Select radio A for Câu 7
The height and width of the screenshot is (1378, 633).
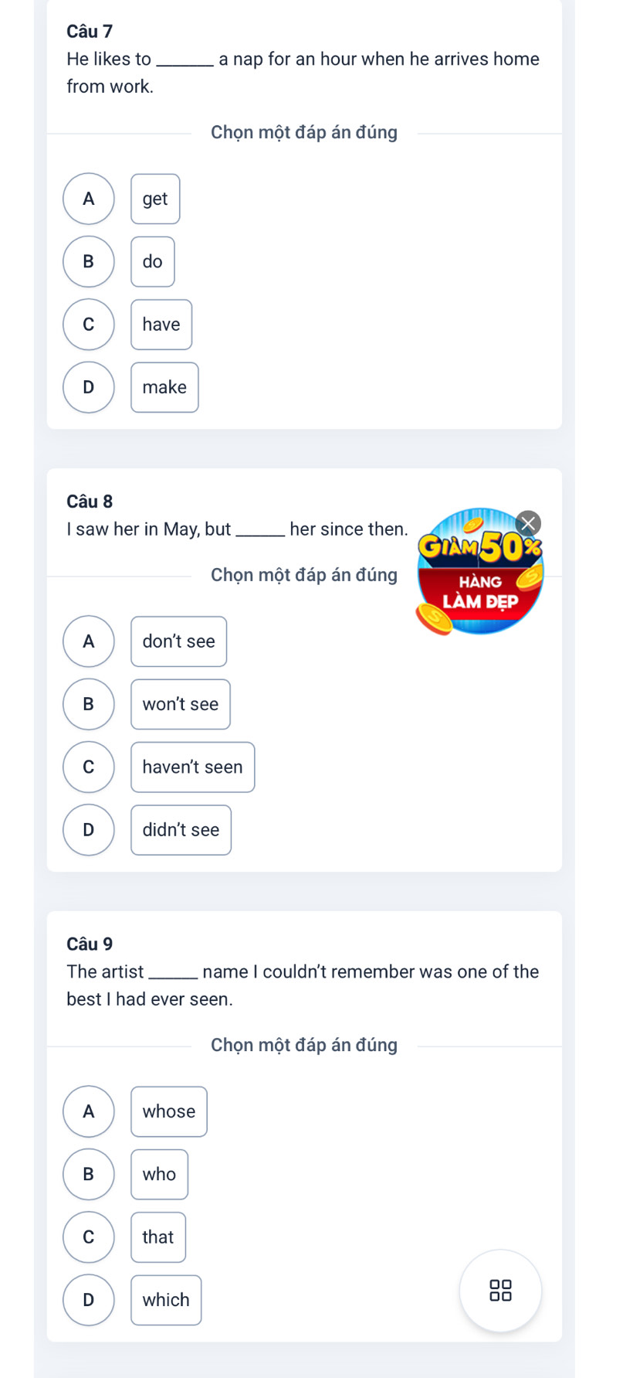(x=89, y=199)
